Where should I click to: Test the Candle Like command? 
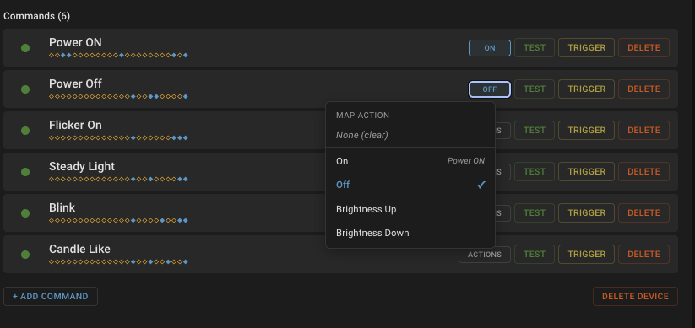(x=535, y=255)
